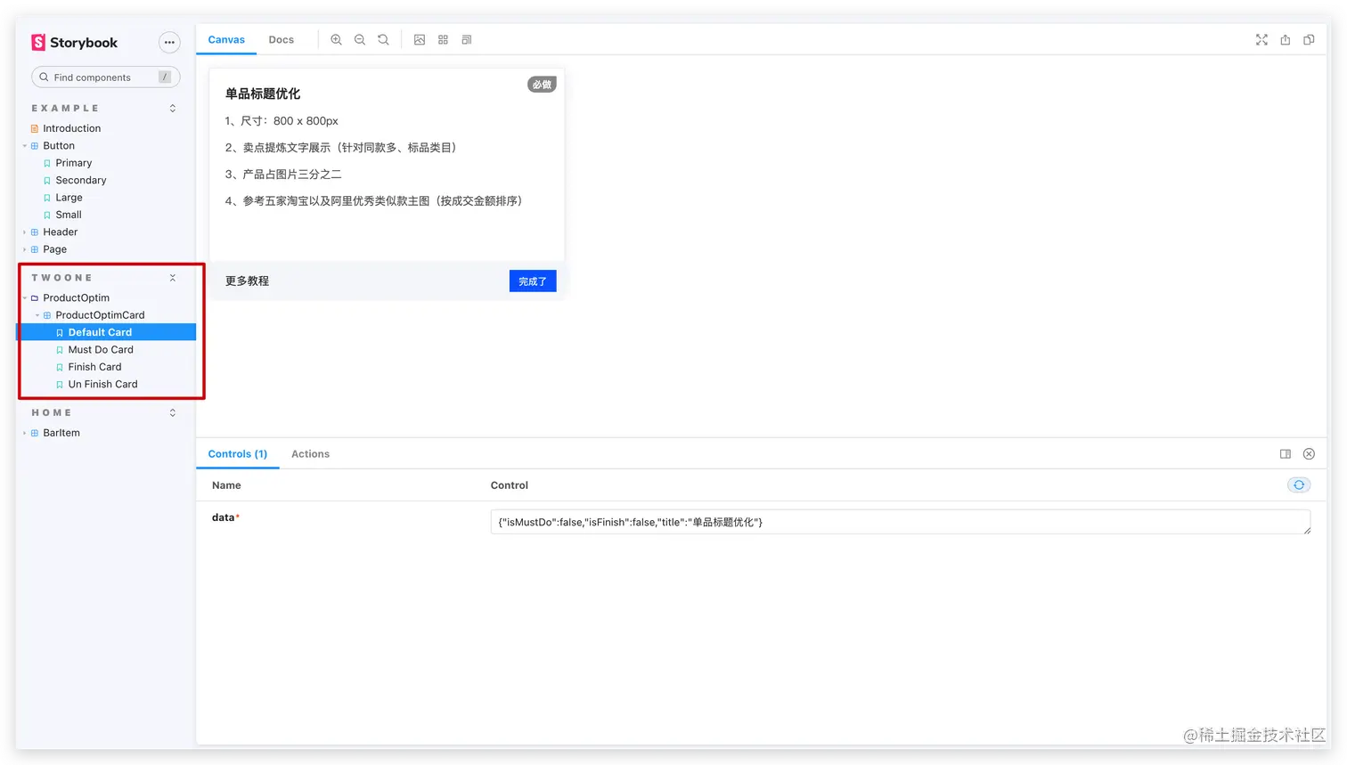This screenshot has width=1347, height=765.
Task: Zoom out on the canvas
Action: 360,40
